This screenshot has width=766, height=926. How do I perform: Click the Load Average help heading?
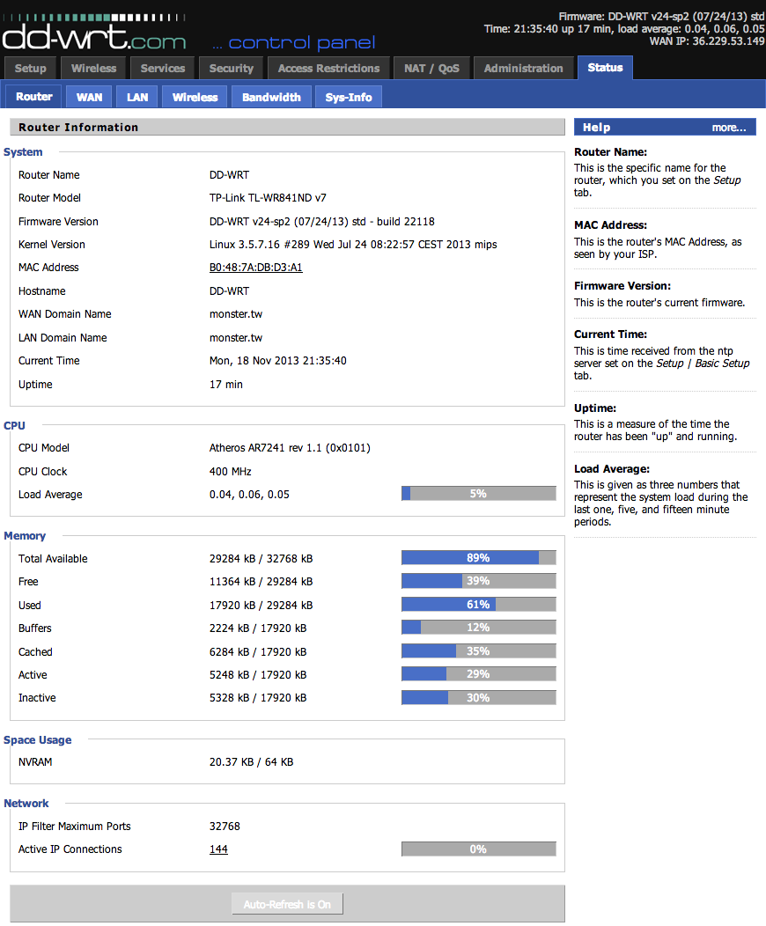pos(612,469)
